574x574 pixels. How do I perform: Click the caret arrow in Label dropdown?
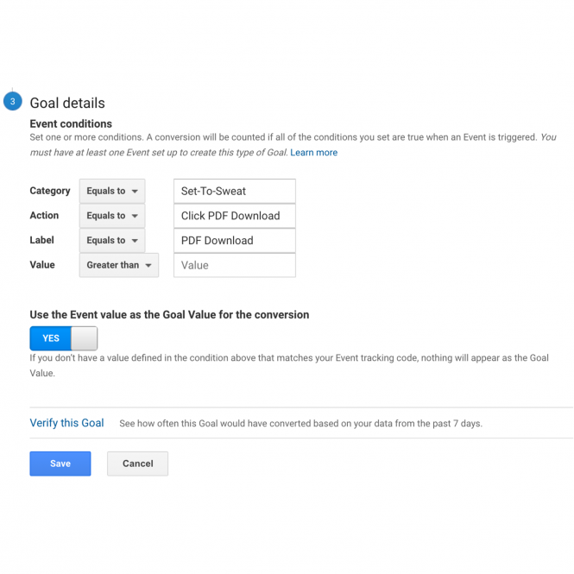coord(135,241)
